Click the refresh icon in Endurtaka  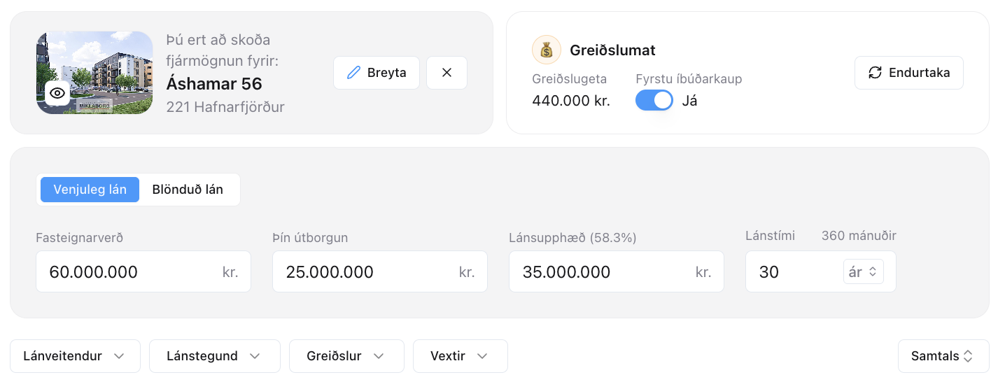coord(875,73)
